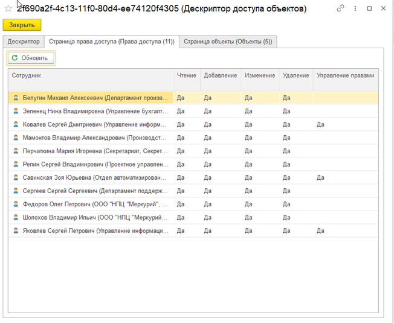Open the three-dot more actions menu
Screen dimensions: 394x324
pyautogui.click(x=356, y=8)
